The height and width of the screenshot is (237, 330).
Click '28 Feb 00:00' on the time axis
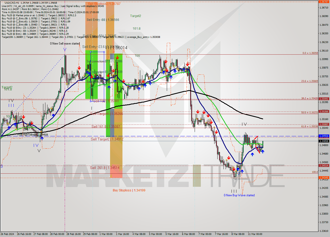[57, 234]
